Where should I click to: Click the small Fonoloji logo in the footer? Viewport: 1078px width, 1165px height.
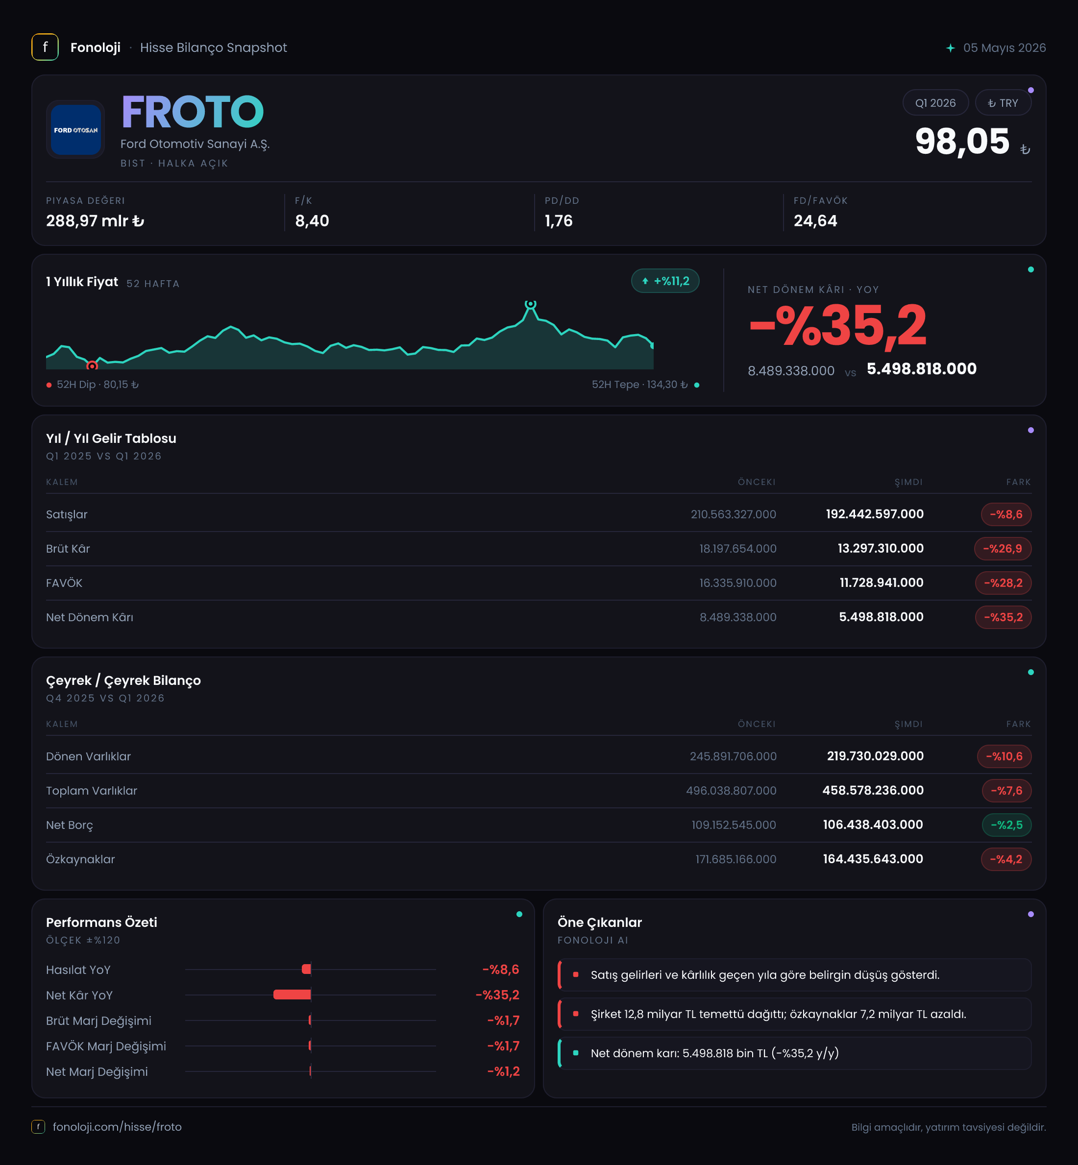(x=38, y=1126)
